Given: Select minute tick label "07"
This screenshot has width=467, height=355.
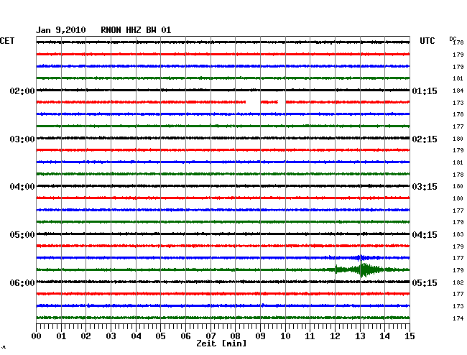Looking at the screenshot, I should click(x=211, y=336).
